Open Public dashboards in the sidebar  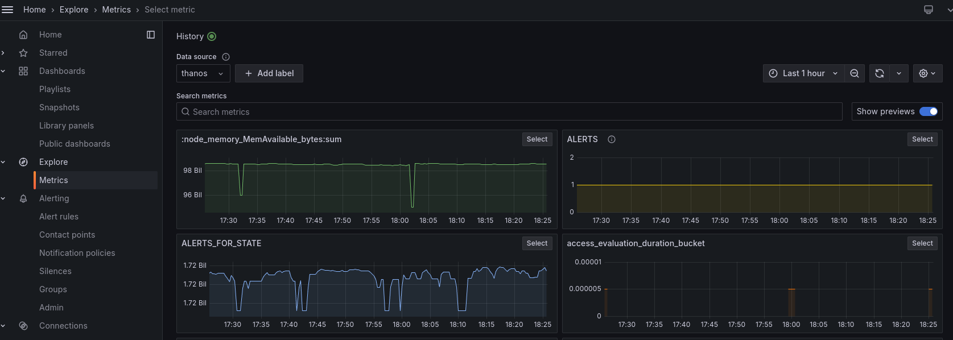[75, 144]
